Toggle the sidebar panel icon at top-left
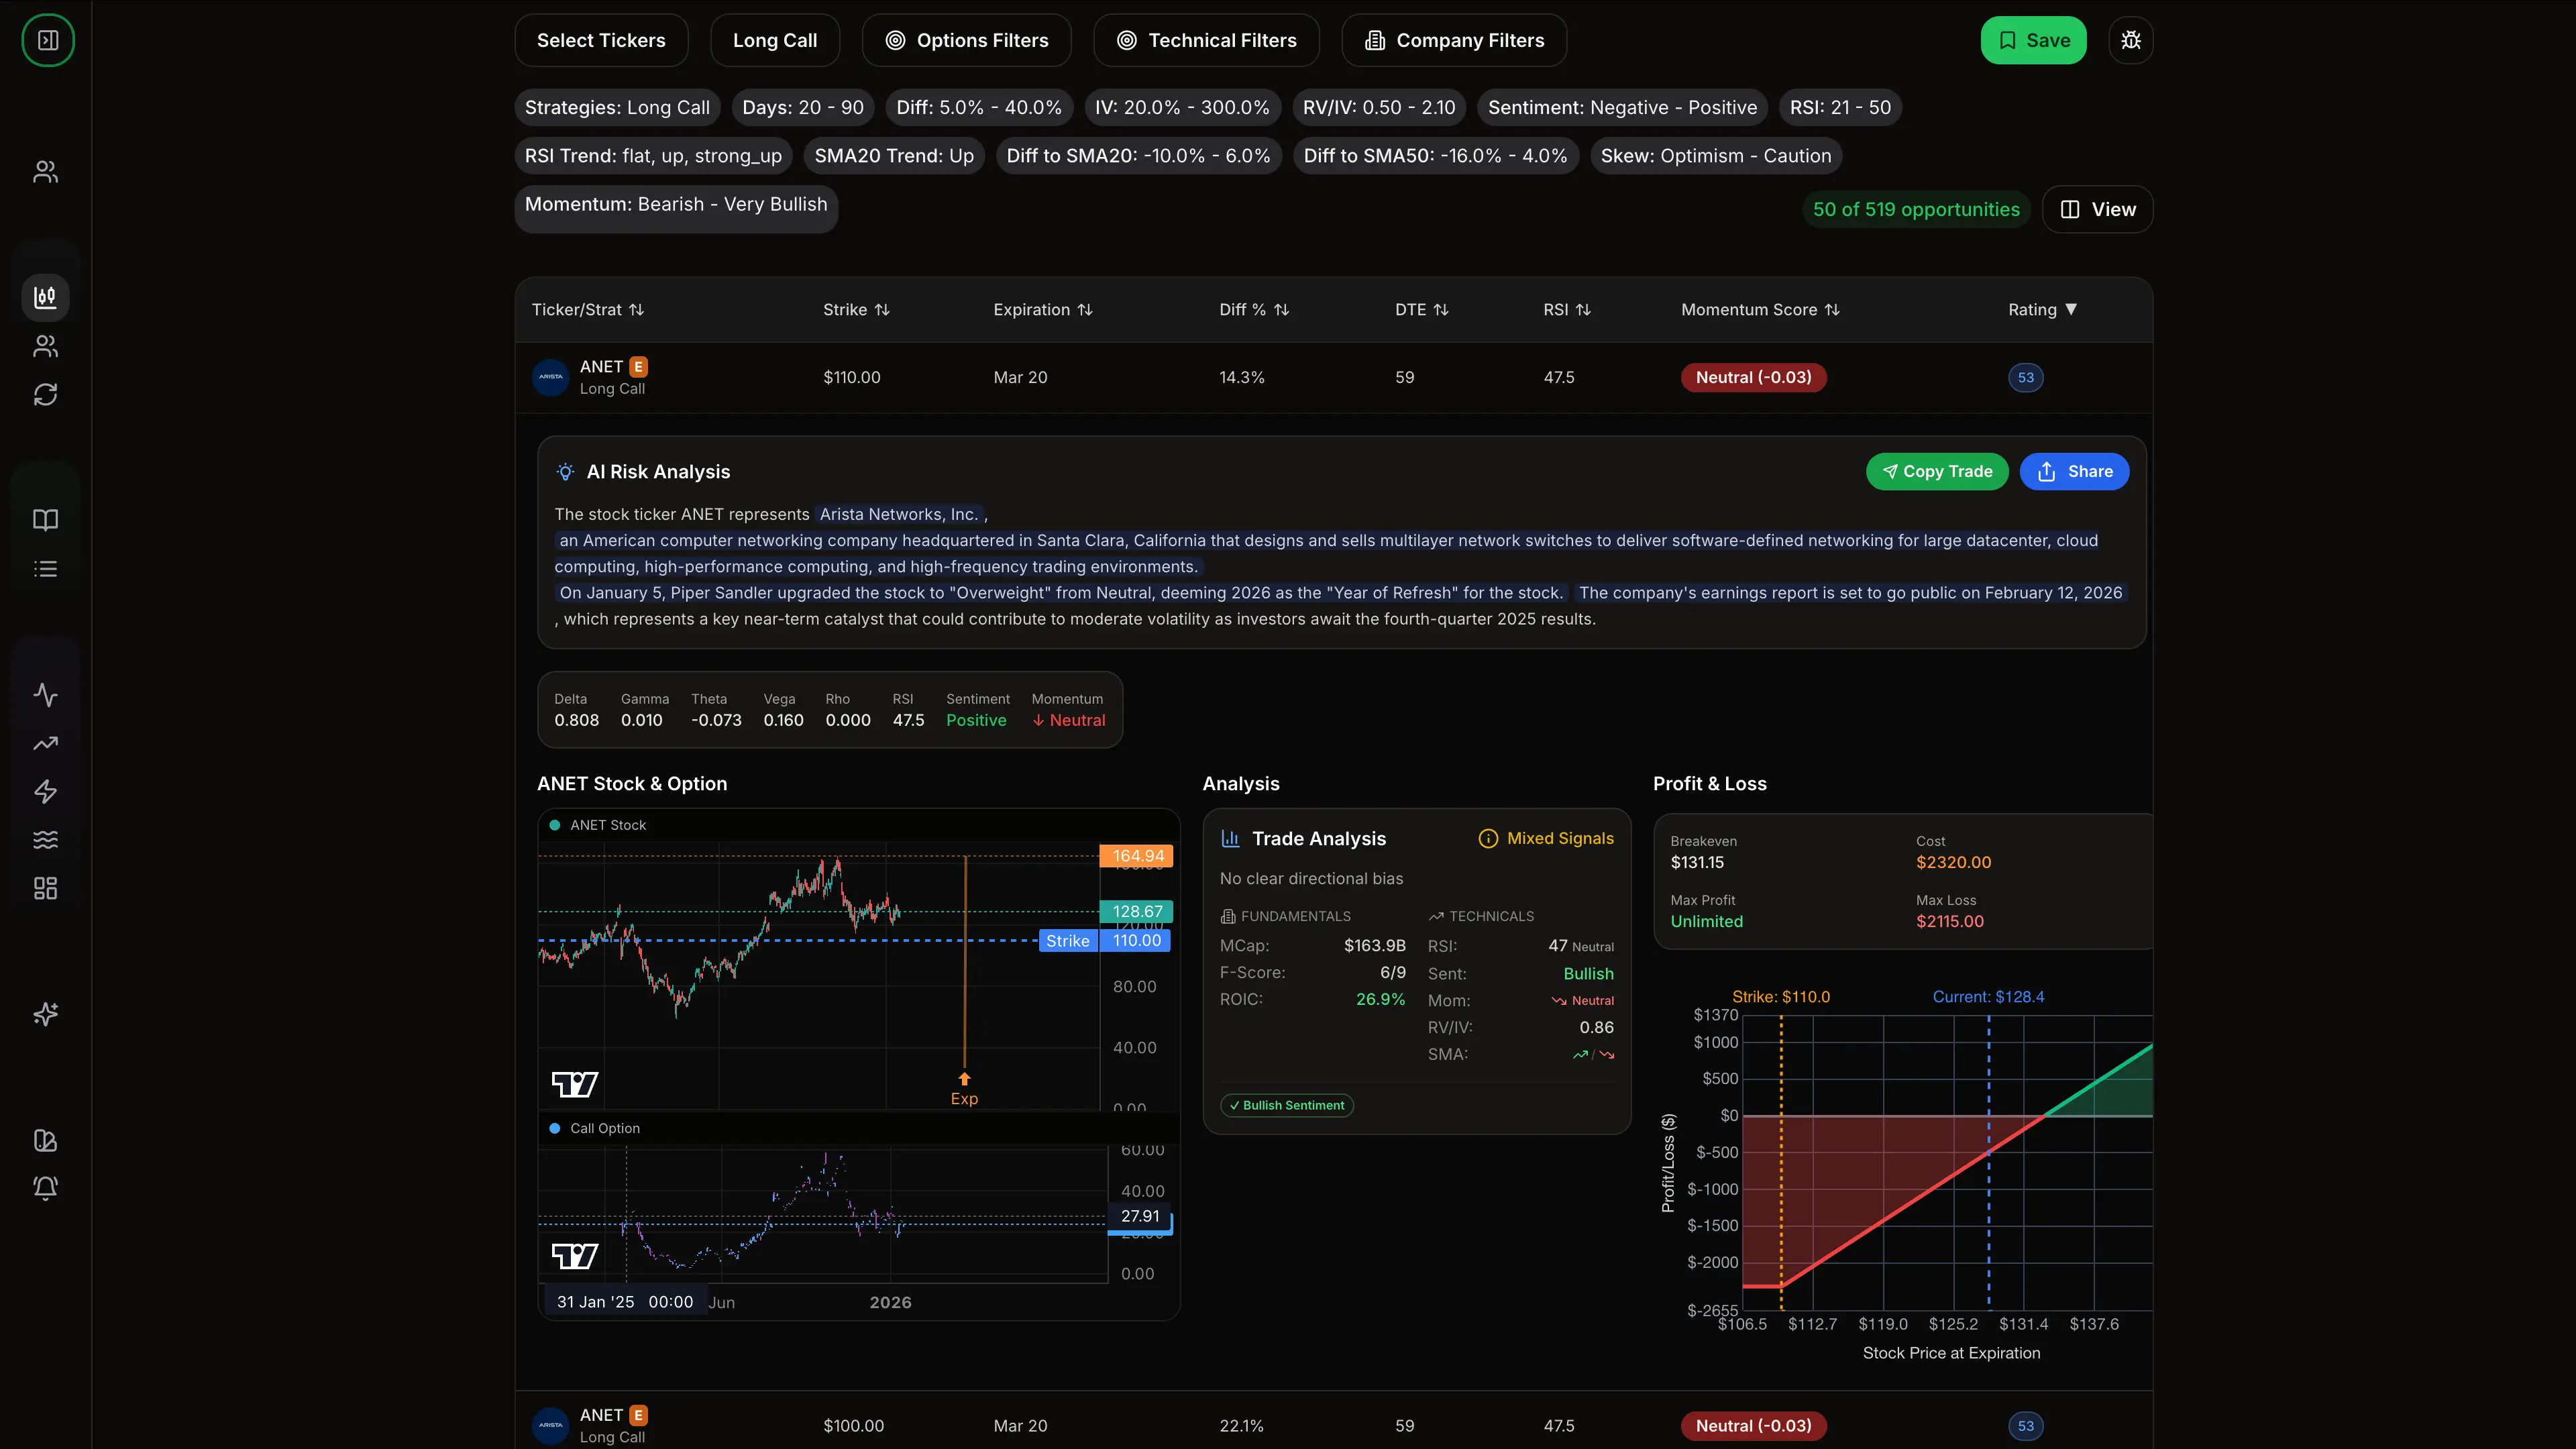The width and height of the screenshot is (2576, 1449). (x=47, y=40)
